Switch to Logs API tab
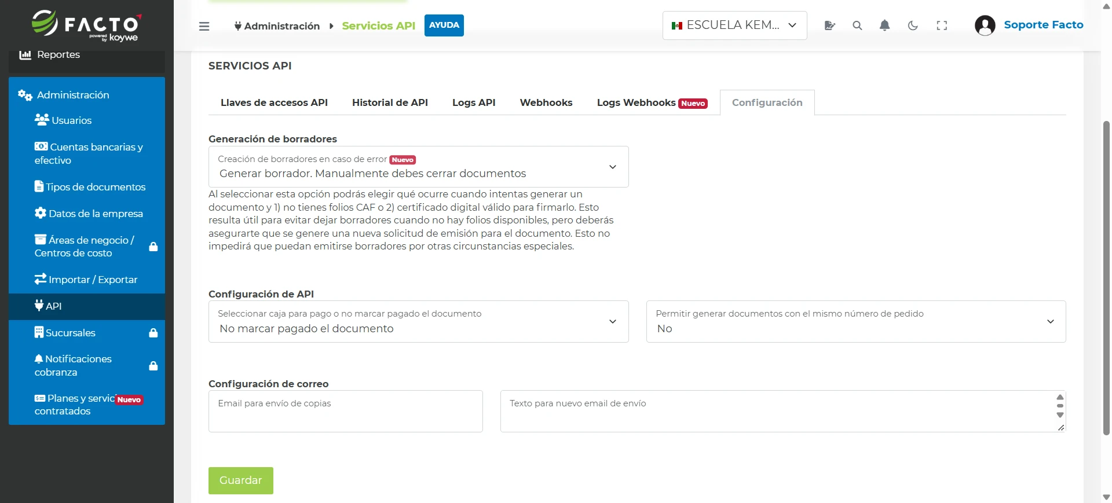This screenshot has height=503, width=1112. [474, 102]
